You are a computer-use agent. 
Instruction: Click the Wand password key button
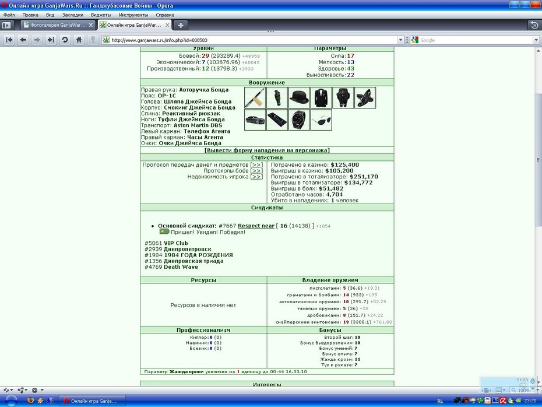click(93, 40)
